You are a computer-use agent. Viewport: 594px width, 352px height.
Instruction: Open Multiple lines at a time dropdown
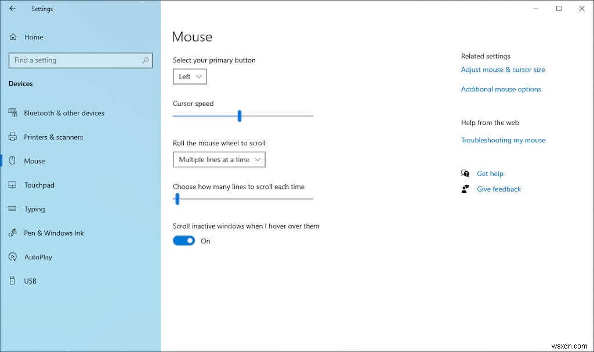tap(219, 160)
